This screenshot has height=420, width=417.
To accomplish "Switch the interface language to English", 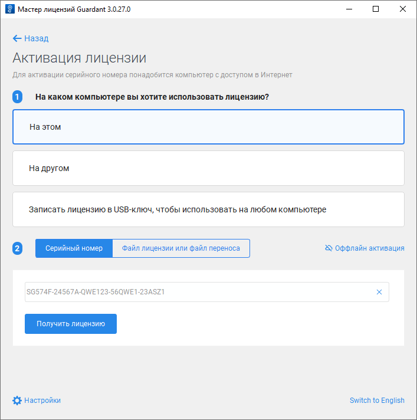I will coord(377,401).
